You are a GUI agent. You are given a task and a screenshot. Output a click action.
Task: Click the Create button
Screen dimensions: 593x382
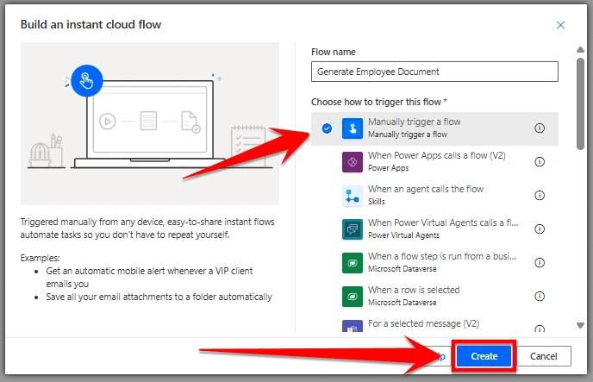coord(484,356)
